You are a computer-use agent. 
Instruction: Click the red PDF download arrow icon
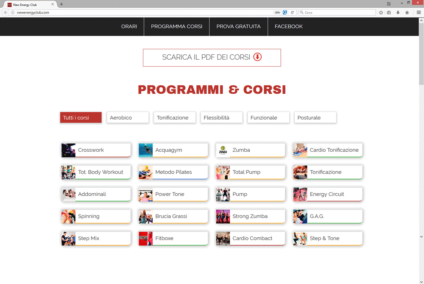click(x=257, y=57)
